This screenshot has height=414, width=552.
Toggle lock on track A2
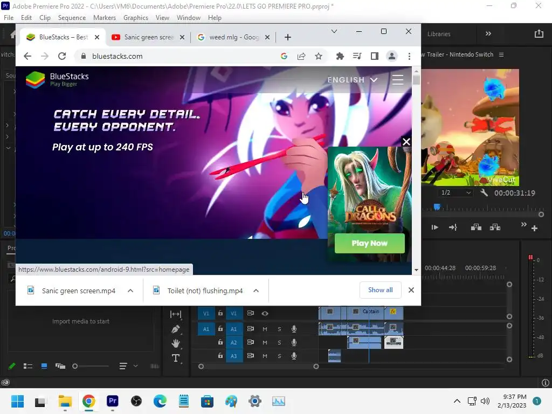pos(220,342)
